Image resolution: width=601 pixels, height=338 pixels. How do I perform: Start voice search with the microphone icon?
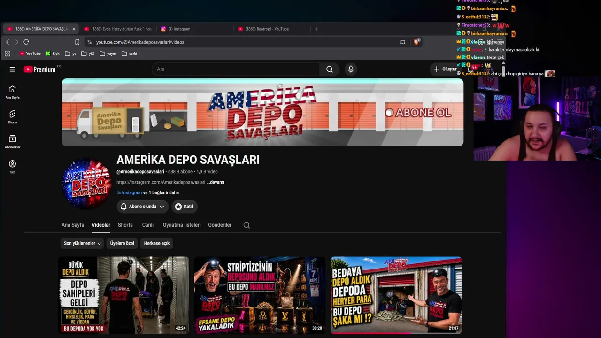click(x=351, y=69)
